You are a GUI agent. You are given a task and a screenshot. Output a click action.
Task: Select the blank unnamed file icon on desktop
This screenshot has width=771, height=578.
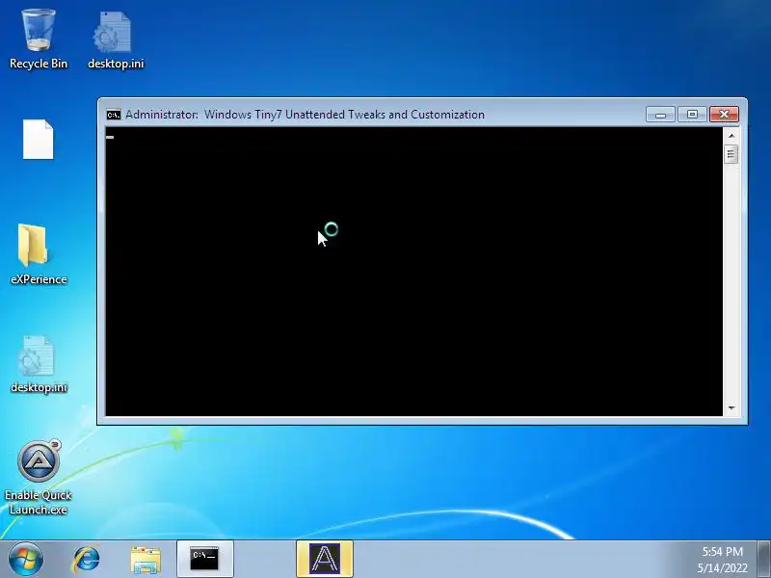point(39,140)
